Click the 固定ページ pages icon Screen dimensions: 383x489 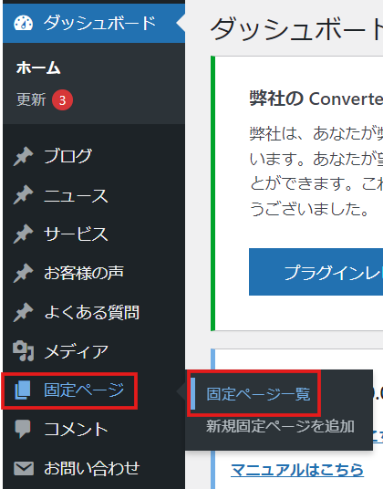(x=23, y=390)
